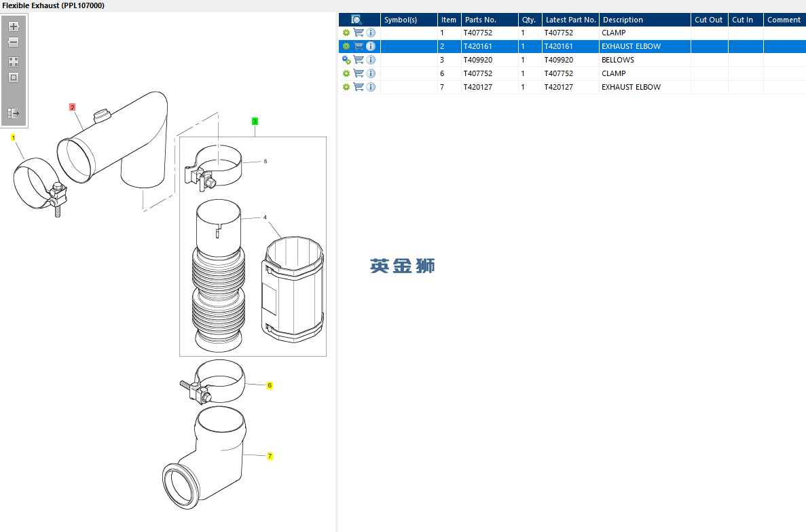Click the four-squares view icon in the diagram toolbar
This screenshot has width=806, height=532.
click(x=14, y=62)
